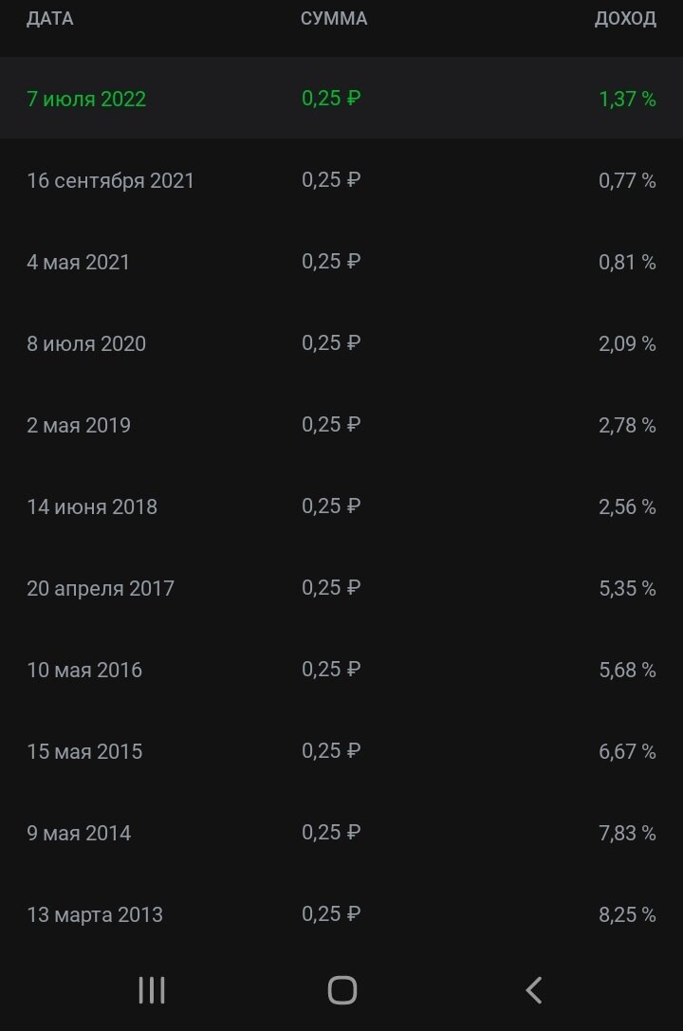Open the 2 мая 2019 dividend entry
Image resolution: width=683 pixels, height=1031 pixels.
click(341, 425)
